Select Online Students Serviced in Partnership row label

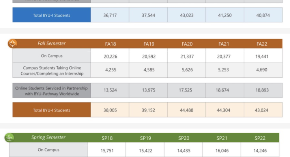(x=52, y=90)
